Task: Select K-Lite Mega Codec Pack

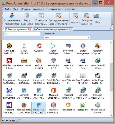Action: tap(98, 79)
